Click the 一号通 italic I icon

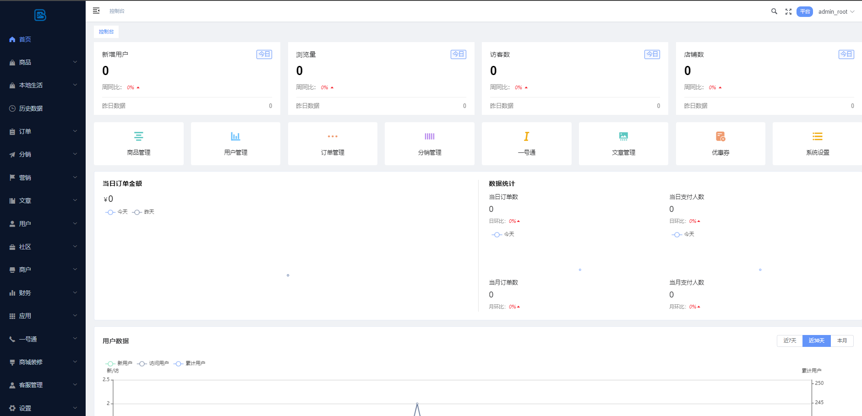(x=527, y=136)
